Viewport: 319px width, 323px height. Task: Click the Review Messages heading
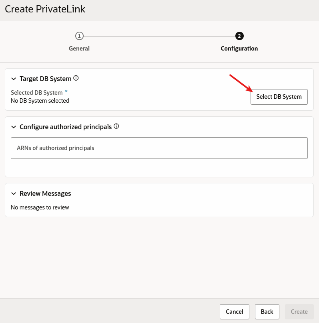tap(45, 194)
